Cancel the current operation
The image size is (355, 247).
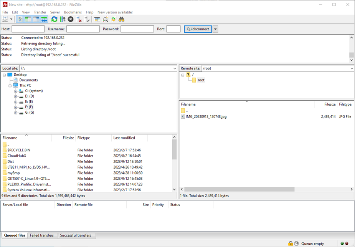(71, 19)
